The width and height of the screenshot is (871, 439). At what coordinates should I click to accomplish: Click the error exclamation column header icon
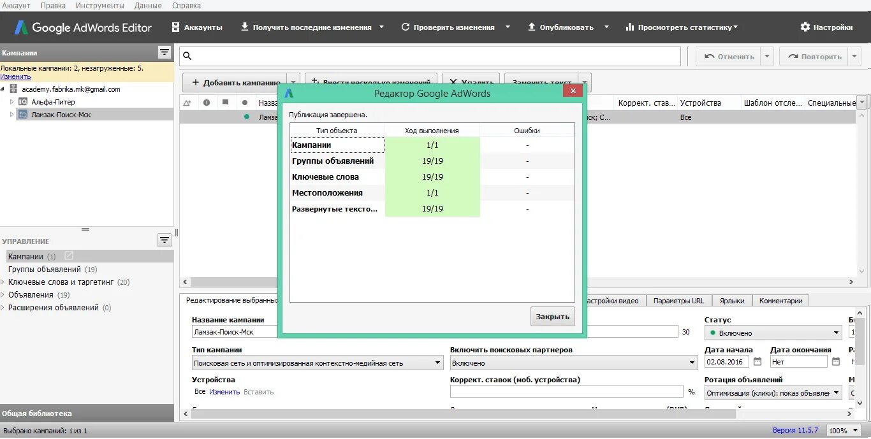pos(207,103)
